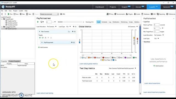Screen dimensions: 176x99
Task: Open the Environments toolbar item
Action: (x=120, y=14)
